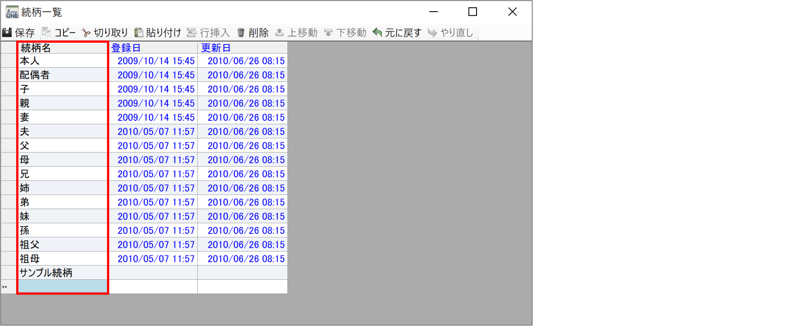Click the new-row marker at bottom left
The width and height of the screenshot is (798, 326).
point(5,287)
